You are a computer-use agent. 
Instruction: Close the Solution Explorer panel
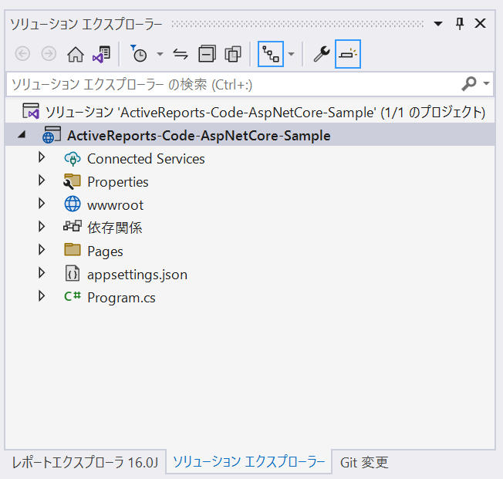click(480, 23)
